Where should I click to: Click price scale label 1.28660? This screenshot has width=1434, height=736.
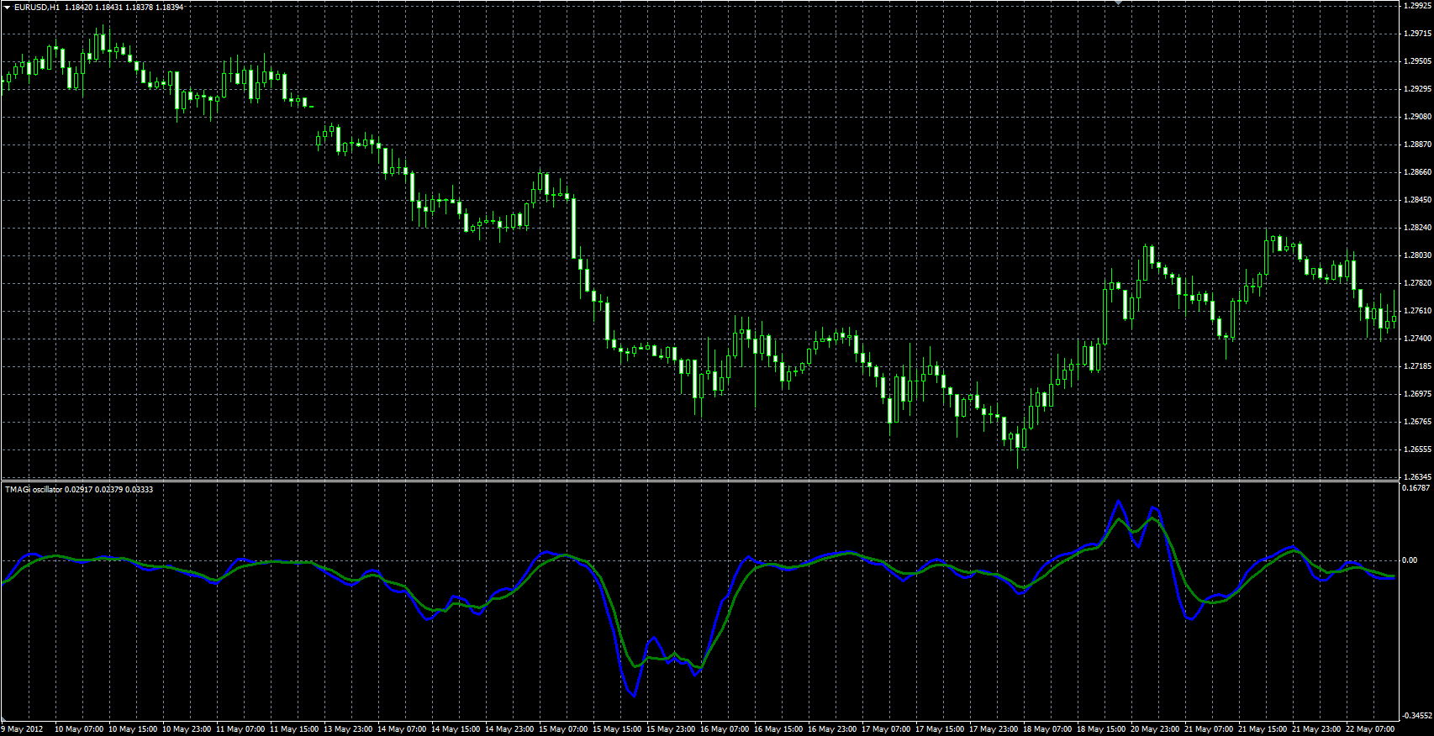coord(1417,172)
